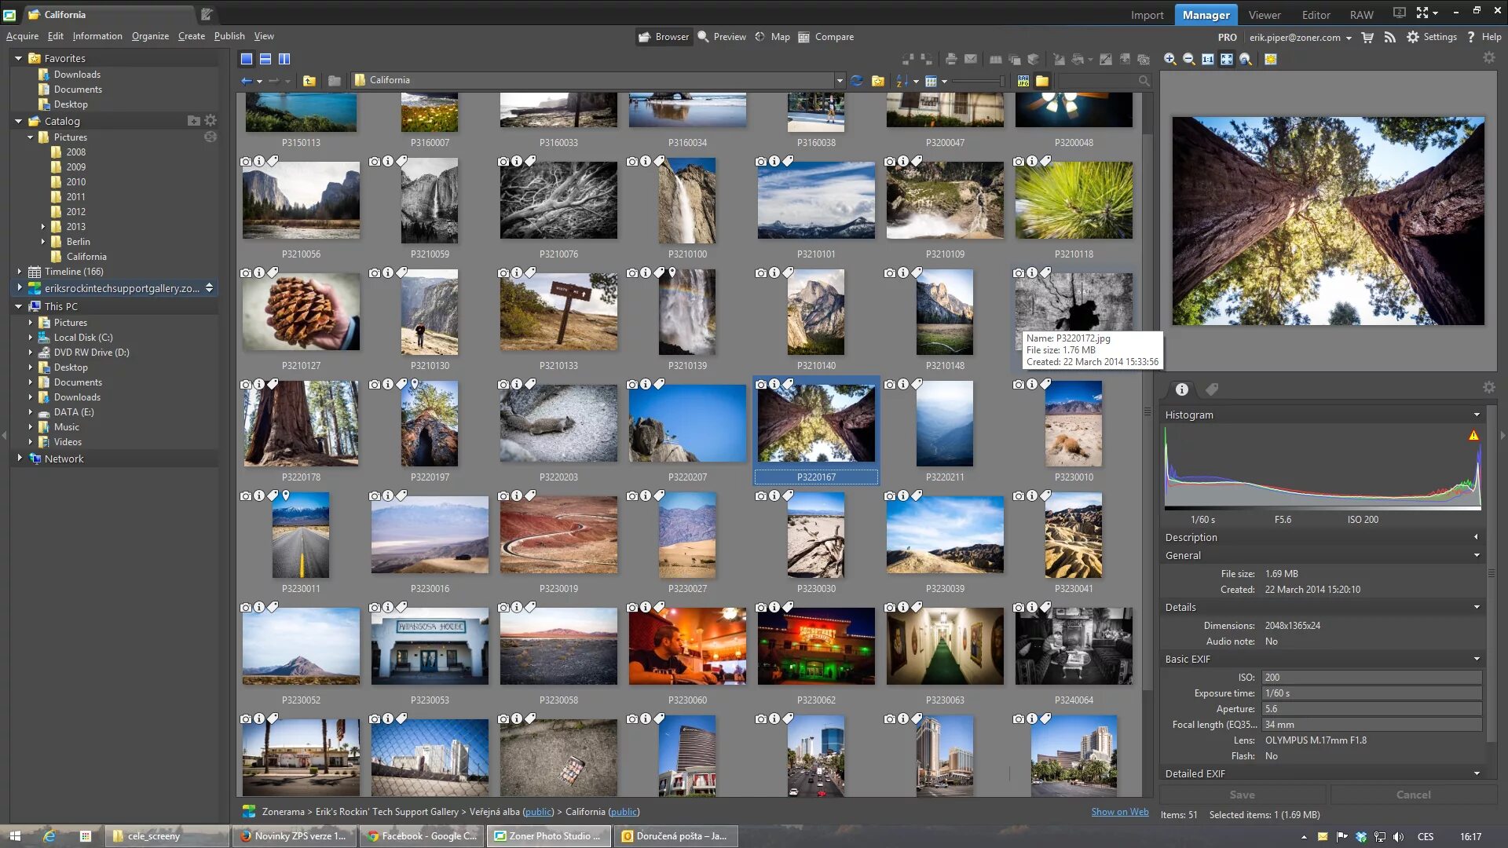Image resolution: width=1508 pixels, height=848 pixels.
Task: Click the Show on Web link
Action: tap(1119, 812)
